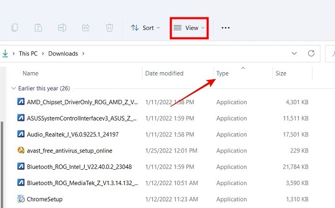This screenshot has height=208, width=335.
Task: Open the See more three-dots menu
Action: click(225, 28)
